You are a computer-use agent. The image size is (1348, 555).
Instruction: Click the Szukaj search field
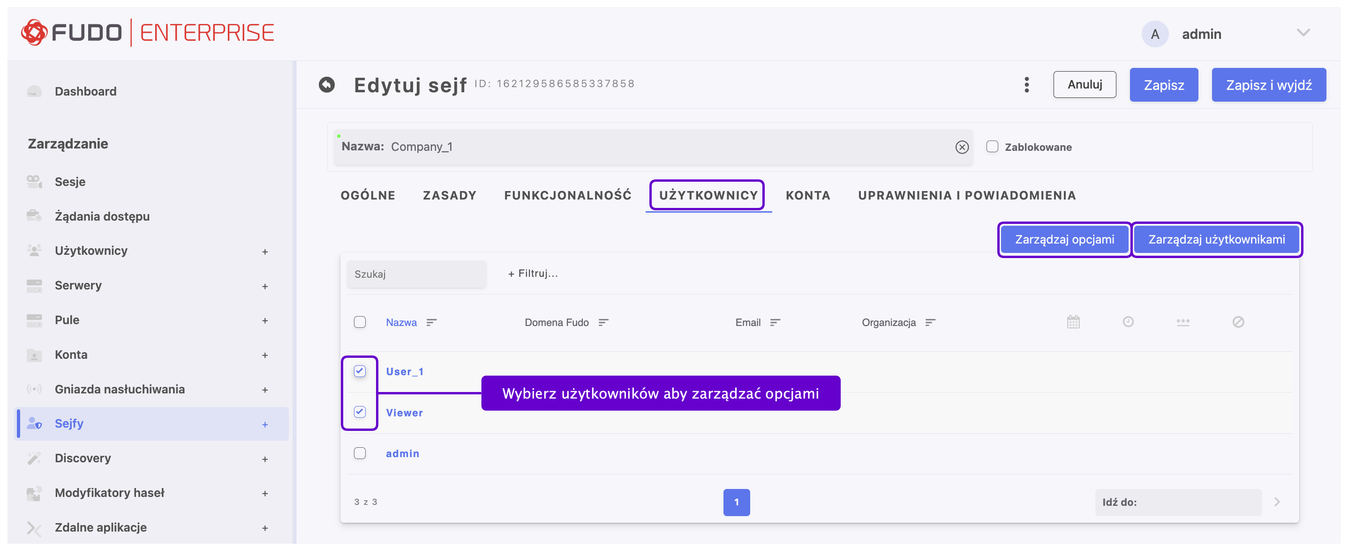[416, 274]
